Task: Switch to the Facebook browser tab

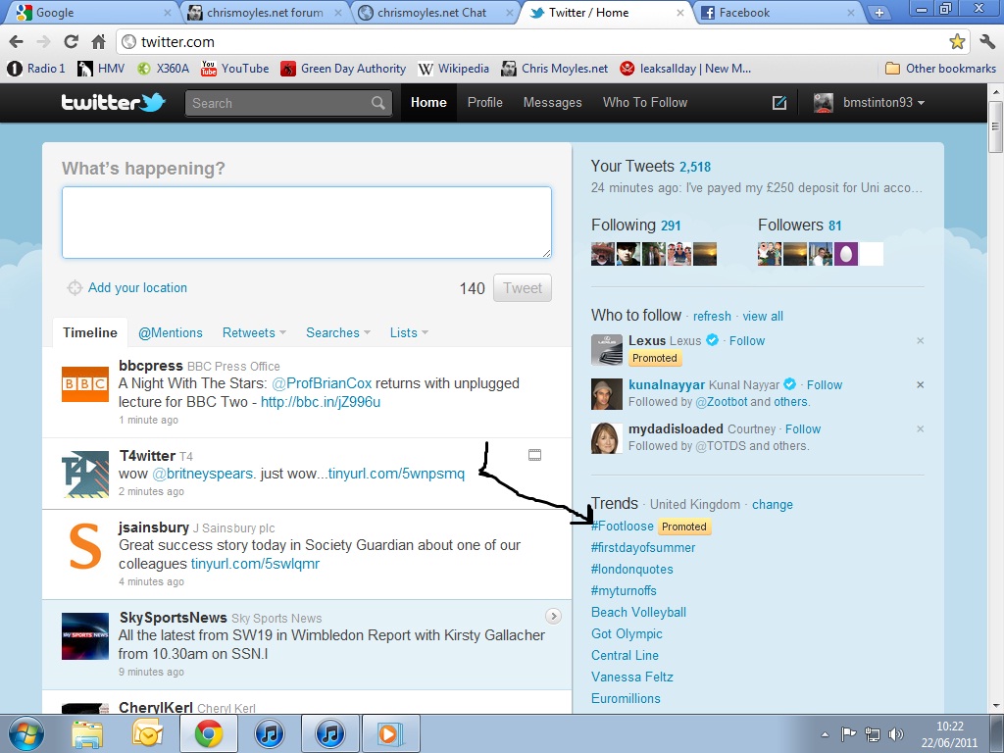Action: click(x=745, y=13)
